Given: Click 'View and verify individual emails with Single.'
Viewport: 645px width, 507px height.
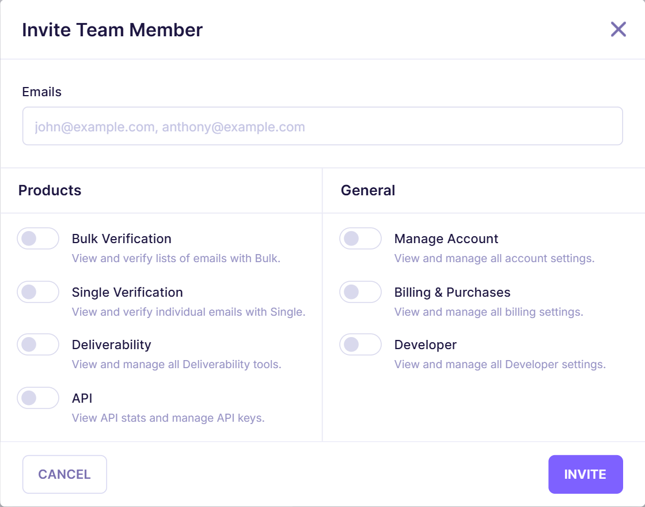Looking at the screenshot, I should click(x=188, y=312).
